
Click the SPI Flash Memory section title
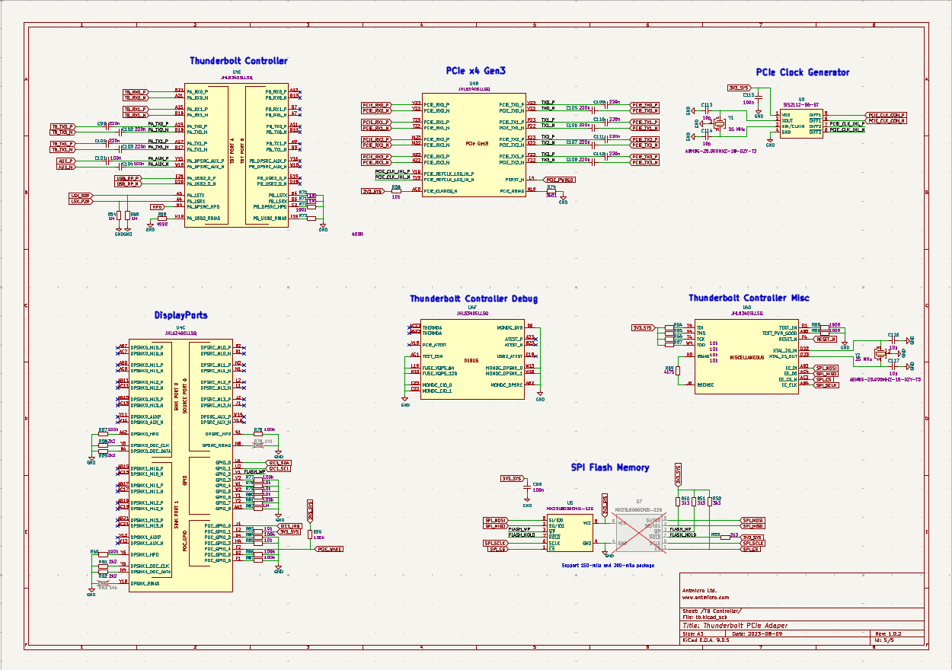(x=610, y=467)
